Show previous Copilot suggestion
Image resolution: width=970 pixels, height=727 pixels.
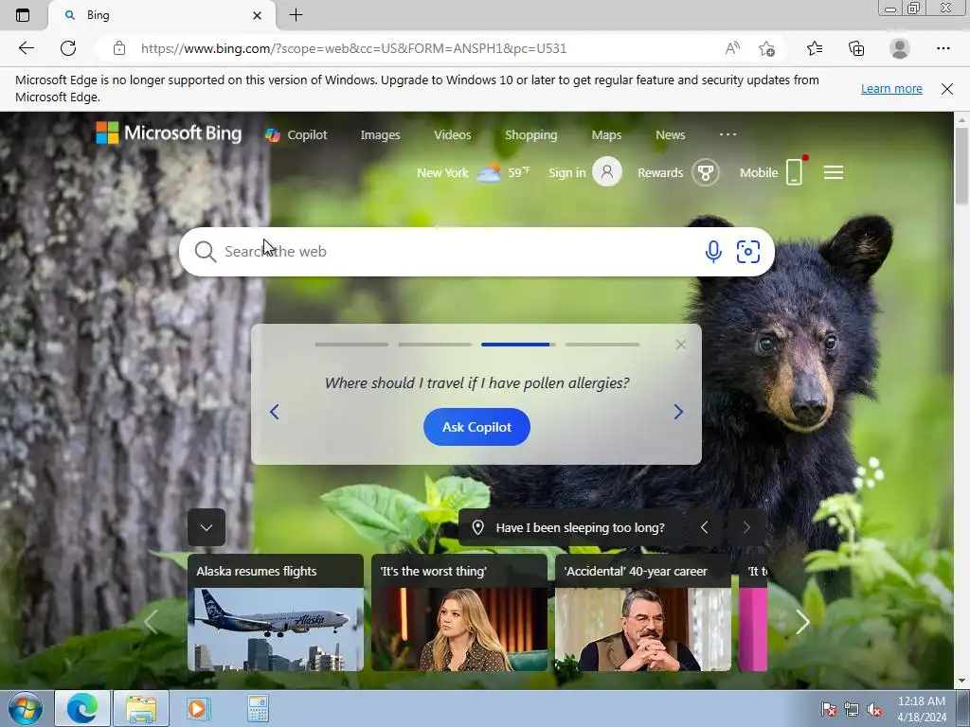[274, 412]
